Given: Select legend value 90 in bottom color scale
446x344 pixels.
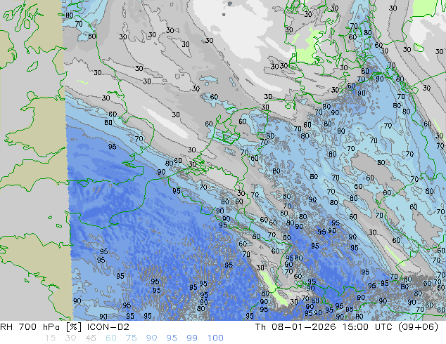Looking at the screenshot, I should click(151, 338).
